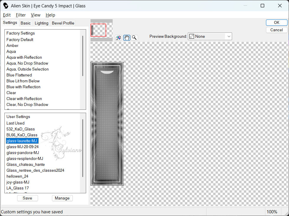The height and width of the screenshot is (216, 289).
Task: Click the glass effect preview image
Action: click(x=107, y=124)
